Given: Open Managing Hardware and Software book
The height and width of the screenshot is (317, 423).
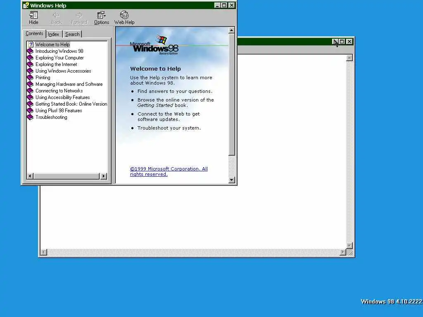Looking at the screenshot, I should point(69,84).
